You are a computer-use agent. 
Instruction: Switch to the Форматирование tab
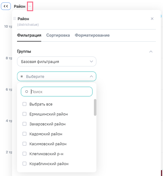(x=92, y=35)
